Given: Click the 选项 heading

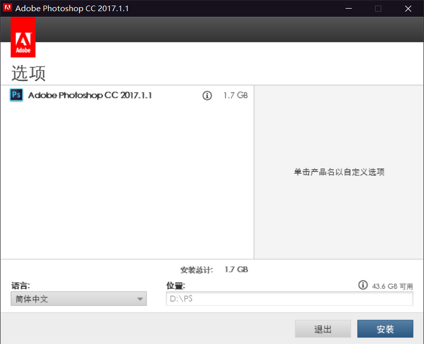Looking at the screenshot, I should point(29,73).
